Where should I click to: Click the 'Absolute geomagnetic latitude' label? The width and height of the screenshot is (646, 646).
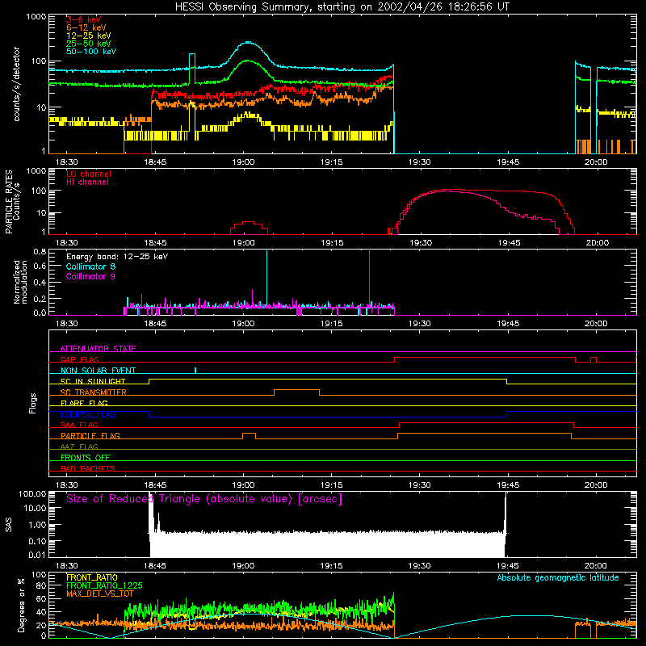pos(558,577)
